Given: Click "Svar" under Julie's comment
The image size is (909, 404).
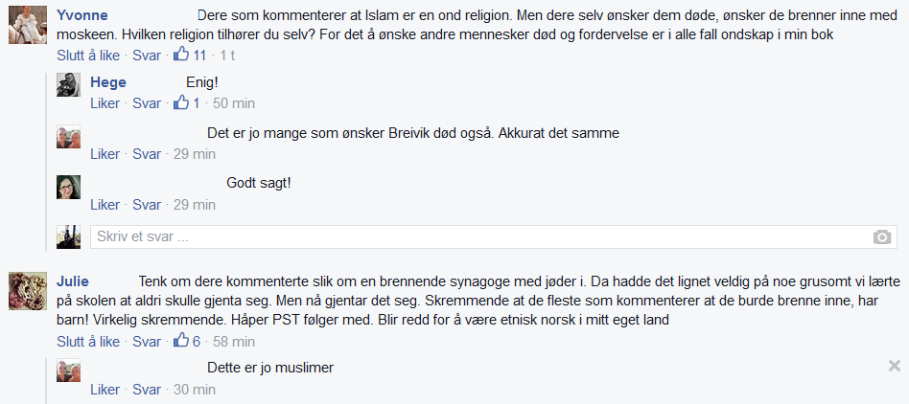Looking at the screenshot, I should pyautogui.click(x=147, y=342).
